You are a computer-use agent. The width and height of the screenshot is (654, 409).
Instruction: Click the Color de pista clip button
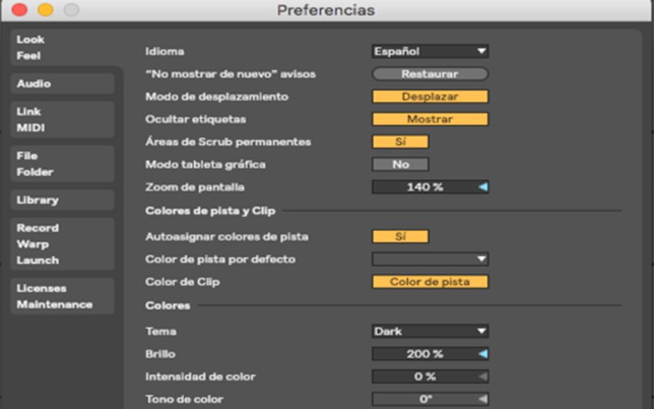[x=430, y=282]
